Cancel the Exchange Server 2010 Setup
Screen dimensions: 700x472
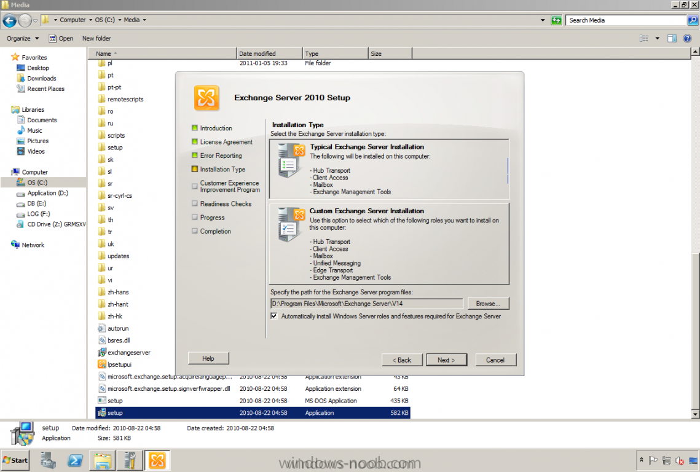(x=495, y=360)
